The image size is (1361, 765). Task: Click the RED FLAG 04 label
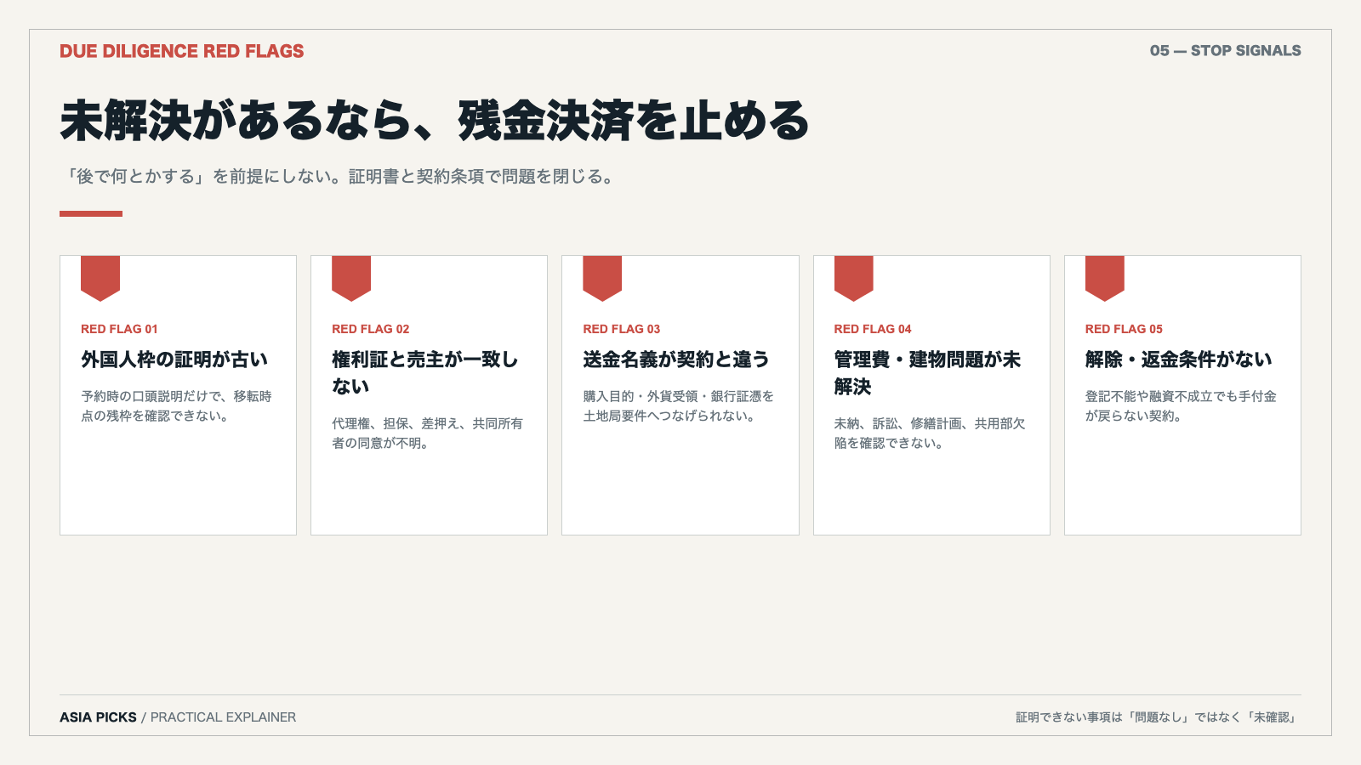873,329
